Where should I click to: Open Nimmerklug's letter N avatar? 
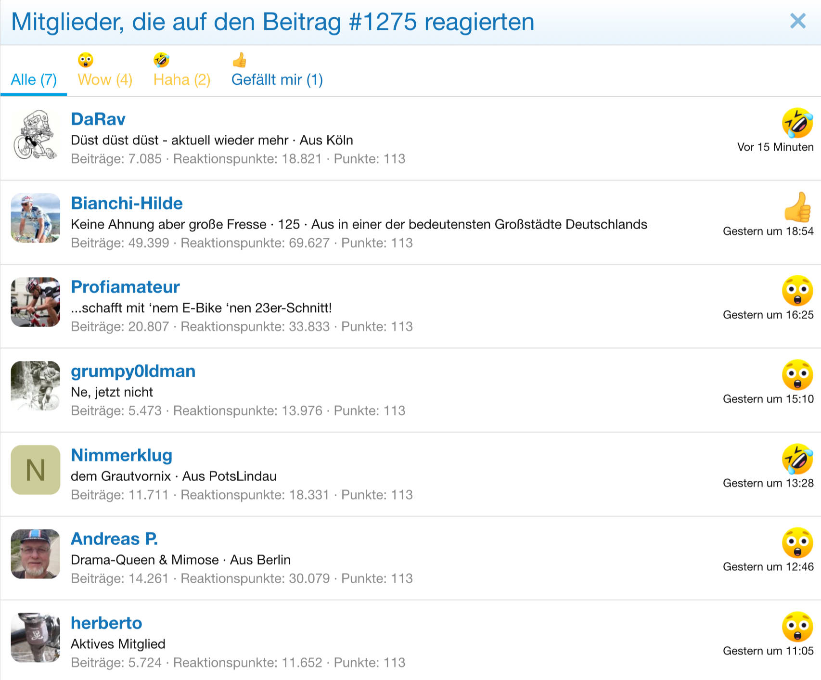point(35,470)
